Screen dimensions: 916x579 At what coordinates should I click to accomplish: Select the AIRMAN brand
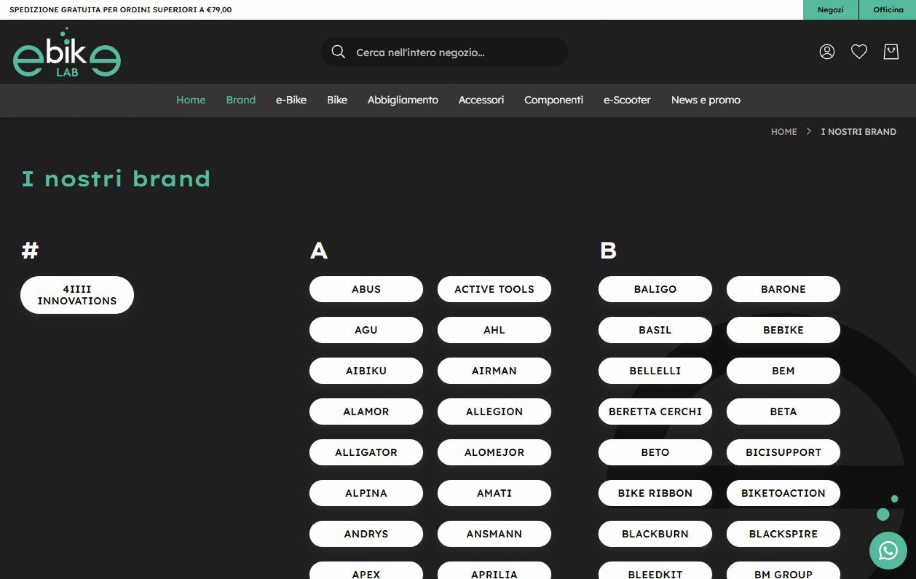click(494, 371)
